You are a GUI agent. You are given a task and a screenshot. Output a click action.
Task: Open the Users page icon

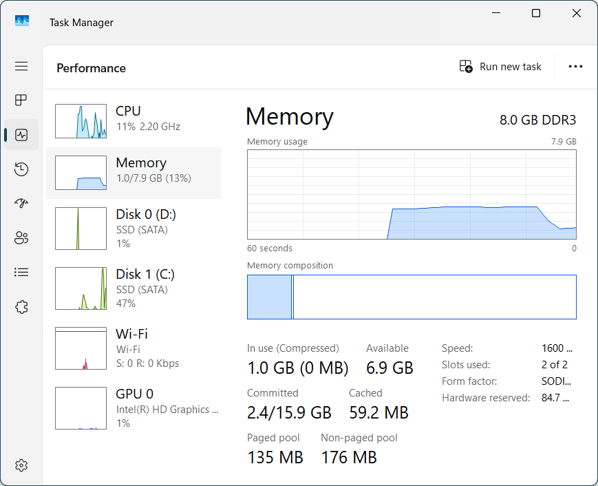point(21,238)
